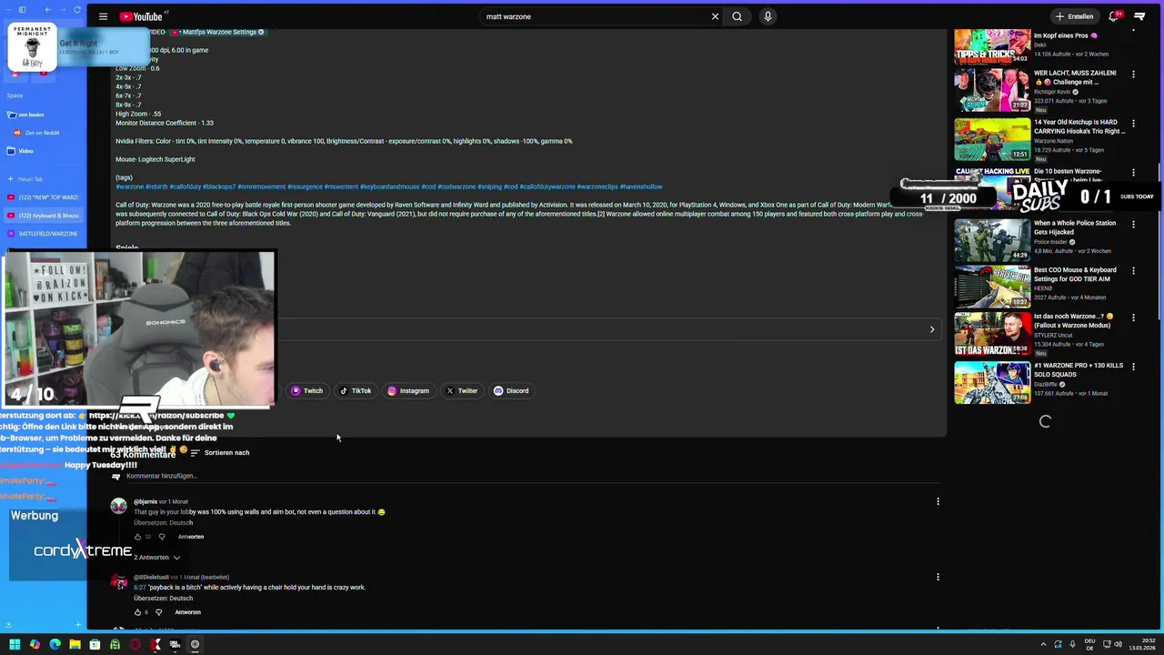This screenshot has height=655, width=1164.
Task: Go to YouTube home via logo
Action: tap(141, 16)
